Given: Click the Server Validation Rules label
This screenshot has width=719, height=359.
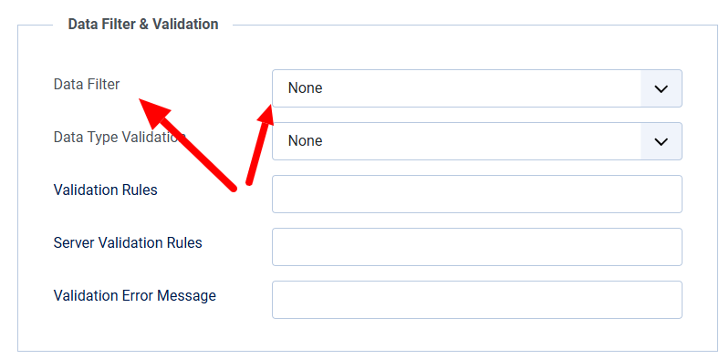Looking at the screenshot, I should click(128, 242).
